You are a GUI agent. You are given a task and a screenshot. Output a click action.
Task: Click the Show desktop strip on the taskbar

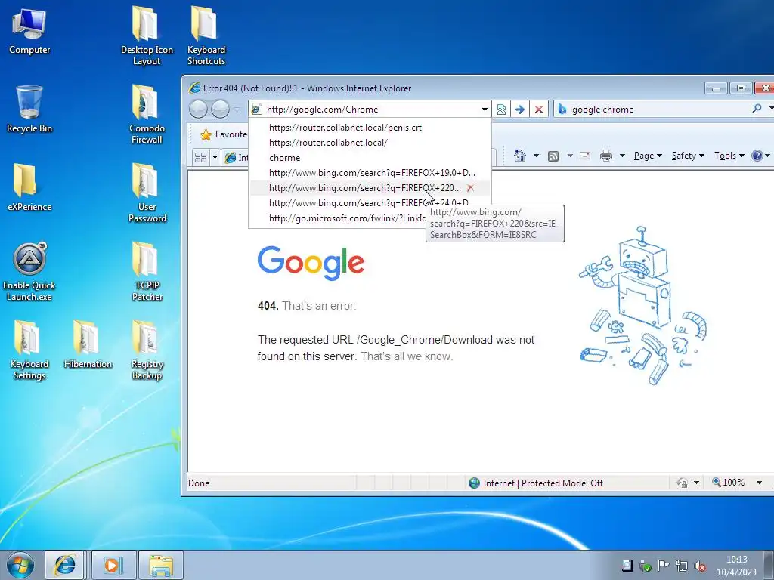click(770, 565)
